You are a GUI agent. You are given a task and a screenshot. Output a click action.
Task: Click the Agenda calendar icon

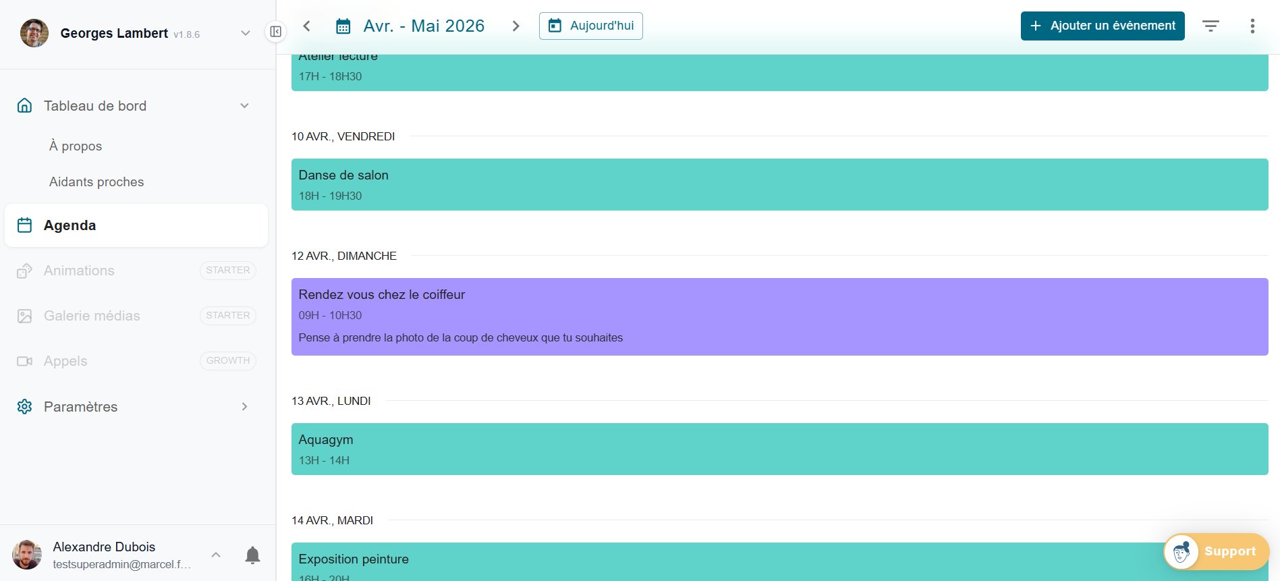pyautogui.click(x=24, y=225)
